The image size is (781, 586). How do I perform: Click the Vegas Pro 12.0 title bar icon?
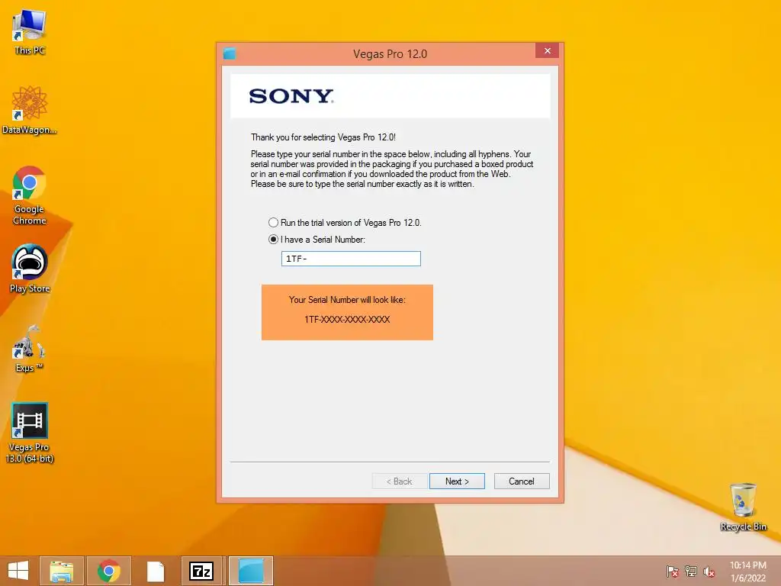click(230, 53)
